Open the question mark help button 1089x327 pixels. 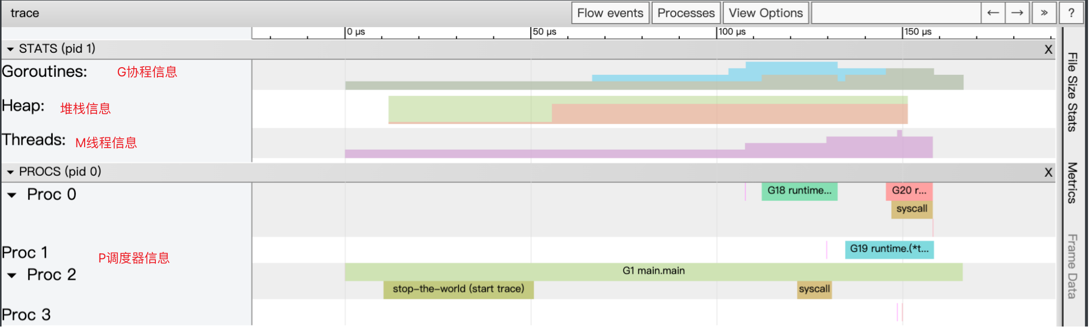click(x=1071, y=13)
